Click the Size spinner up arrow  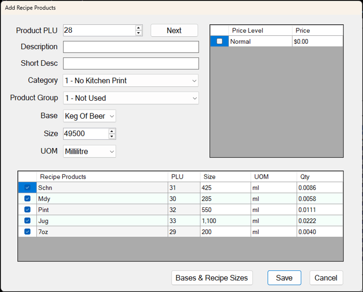(x=112, y=131)
